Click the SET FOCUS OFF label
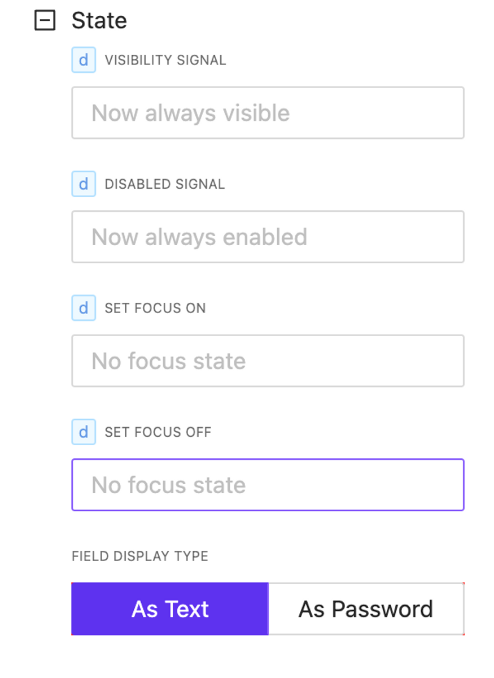Screen dimensions: 494x678 pos(158,432)
